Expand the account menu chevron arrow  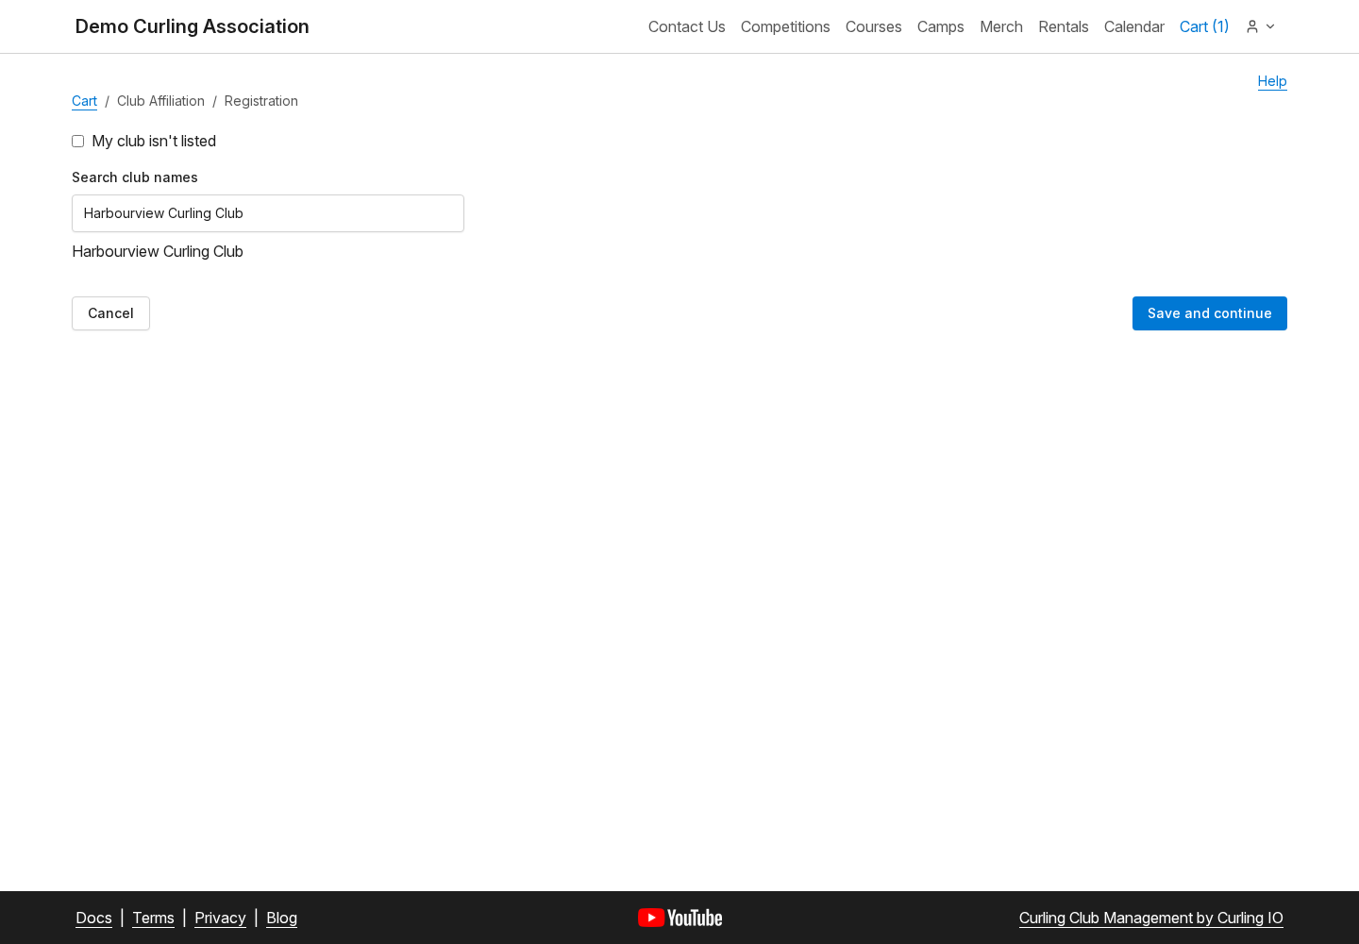point(1270,26)
